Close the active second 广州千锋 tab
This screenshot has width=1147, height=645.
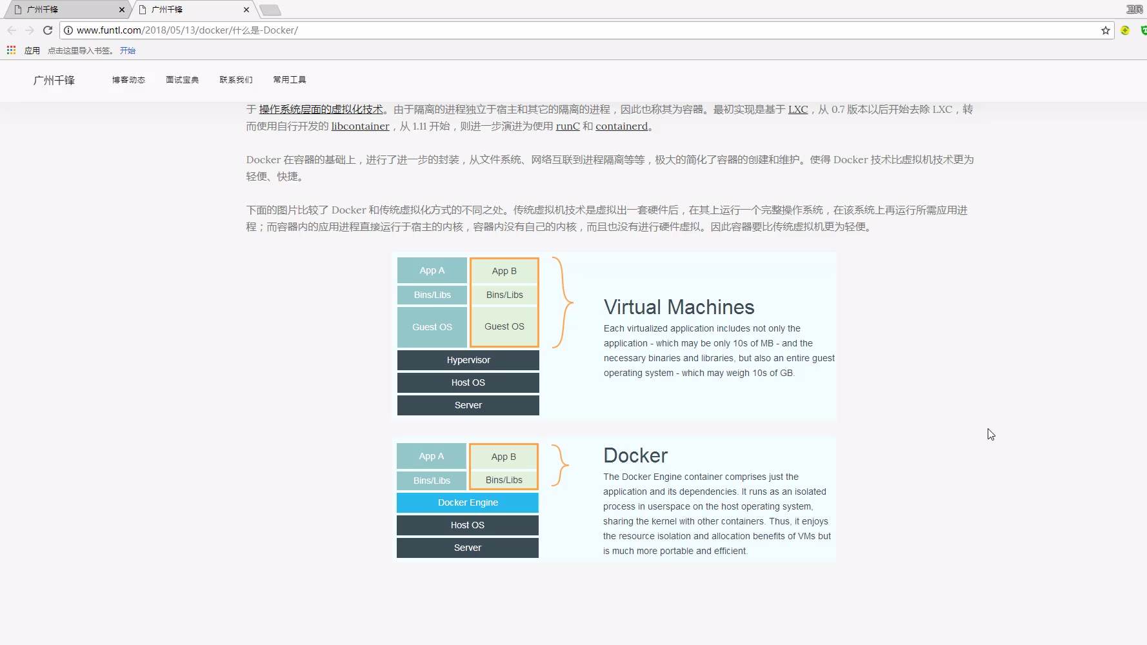tap(246, 10)
